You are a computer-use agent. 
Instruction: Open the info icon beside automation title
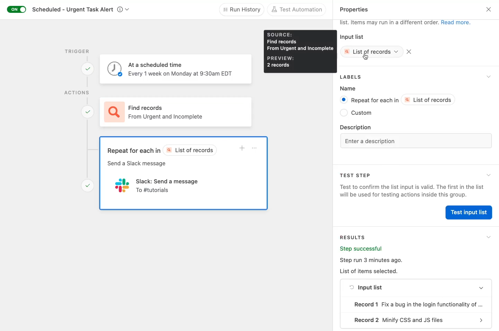tap(120, 9)
